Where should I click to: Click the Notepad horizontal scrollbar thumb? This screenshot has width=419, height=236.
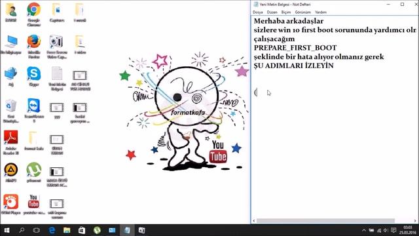(x=325, y=221)
